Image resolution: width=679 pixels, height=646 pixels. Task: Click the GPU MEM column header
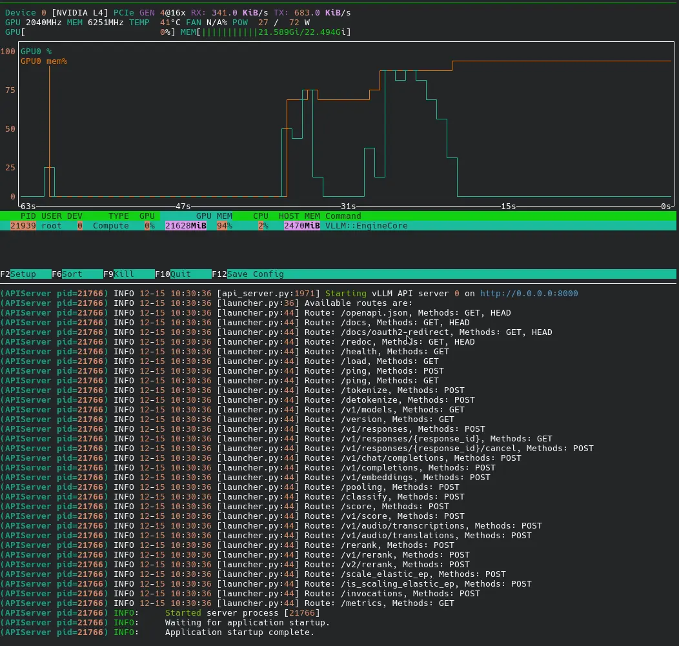214,216
